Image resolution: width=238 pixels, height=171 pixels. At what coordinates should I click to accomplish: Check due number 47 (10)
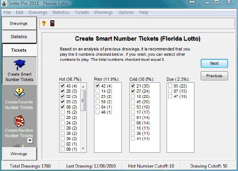pyautogui.click(x=170, y=96)
